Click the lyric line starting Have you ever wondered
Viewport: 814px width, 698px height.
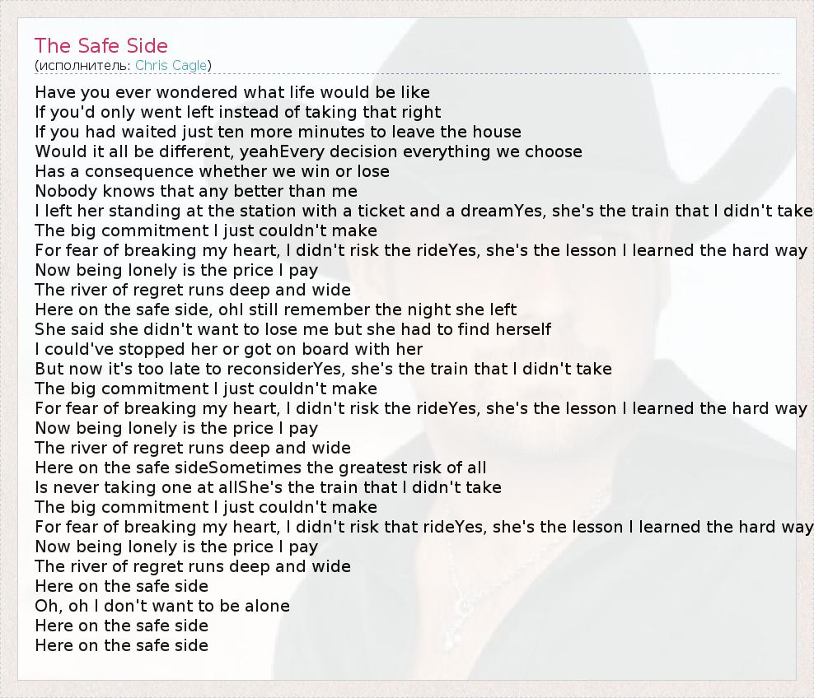232,92
